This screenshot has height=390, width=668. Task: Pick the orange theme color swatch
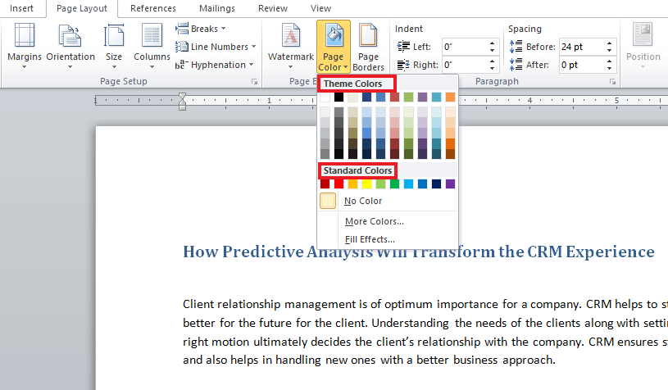[x=450, y=97]
